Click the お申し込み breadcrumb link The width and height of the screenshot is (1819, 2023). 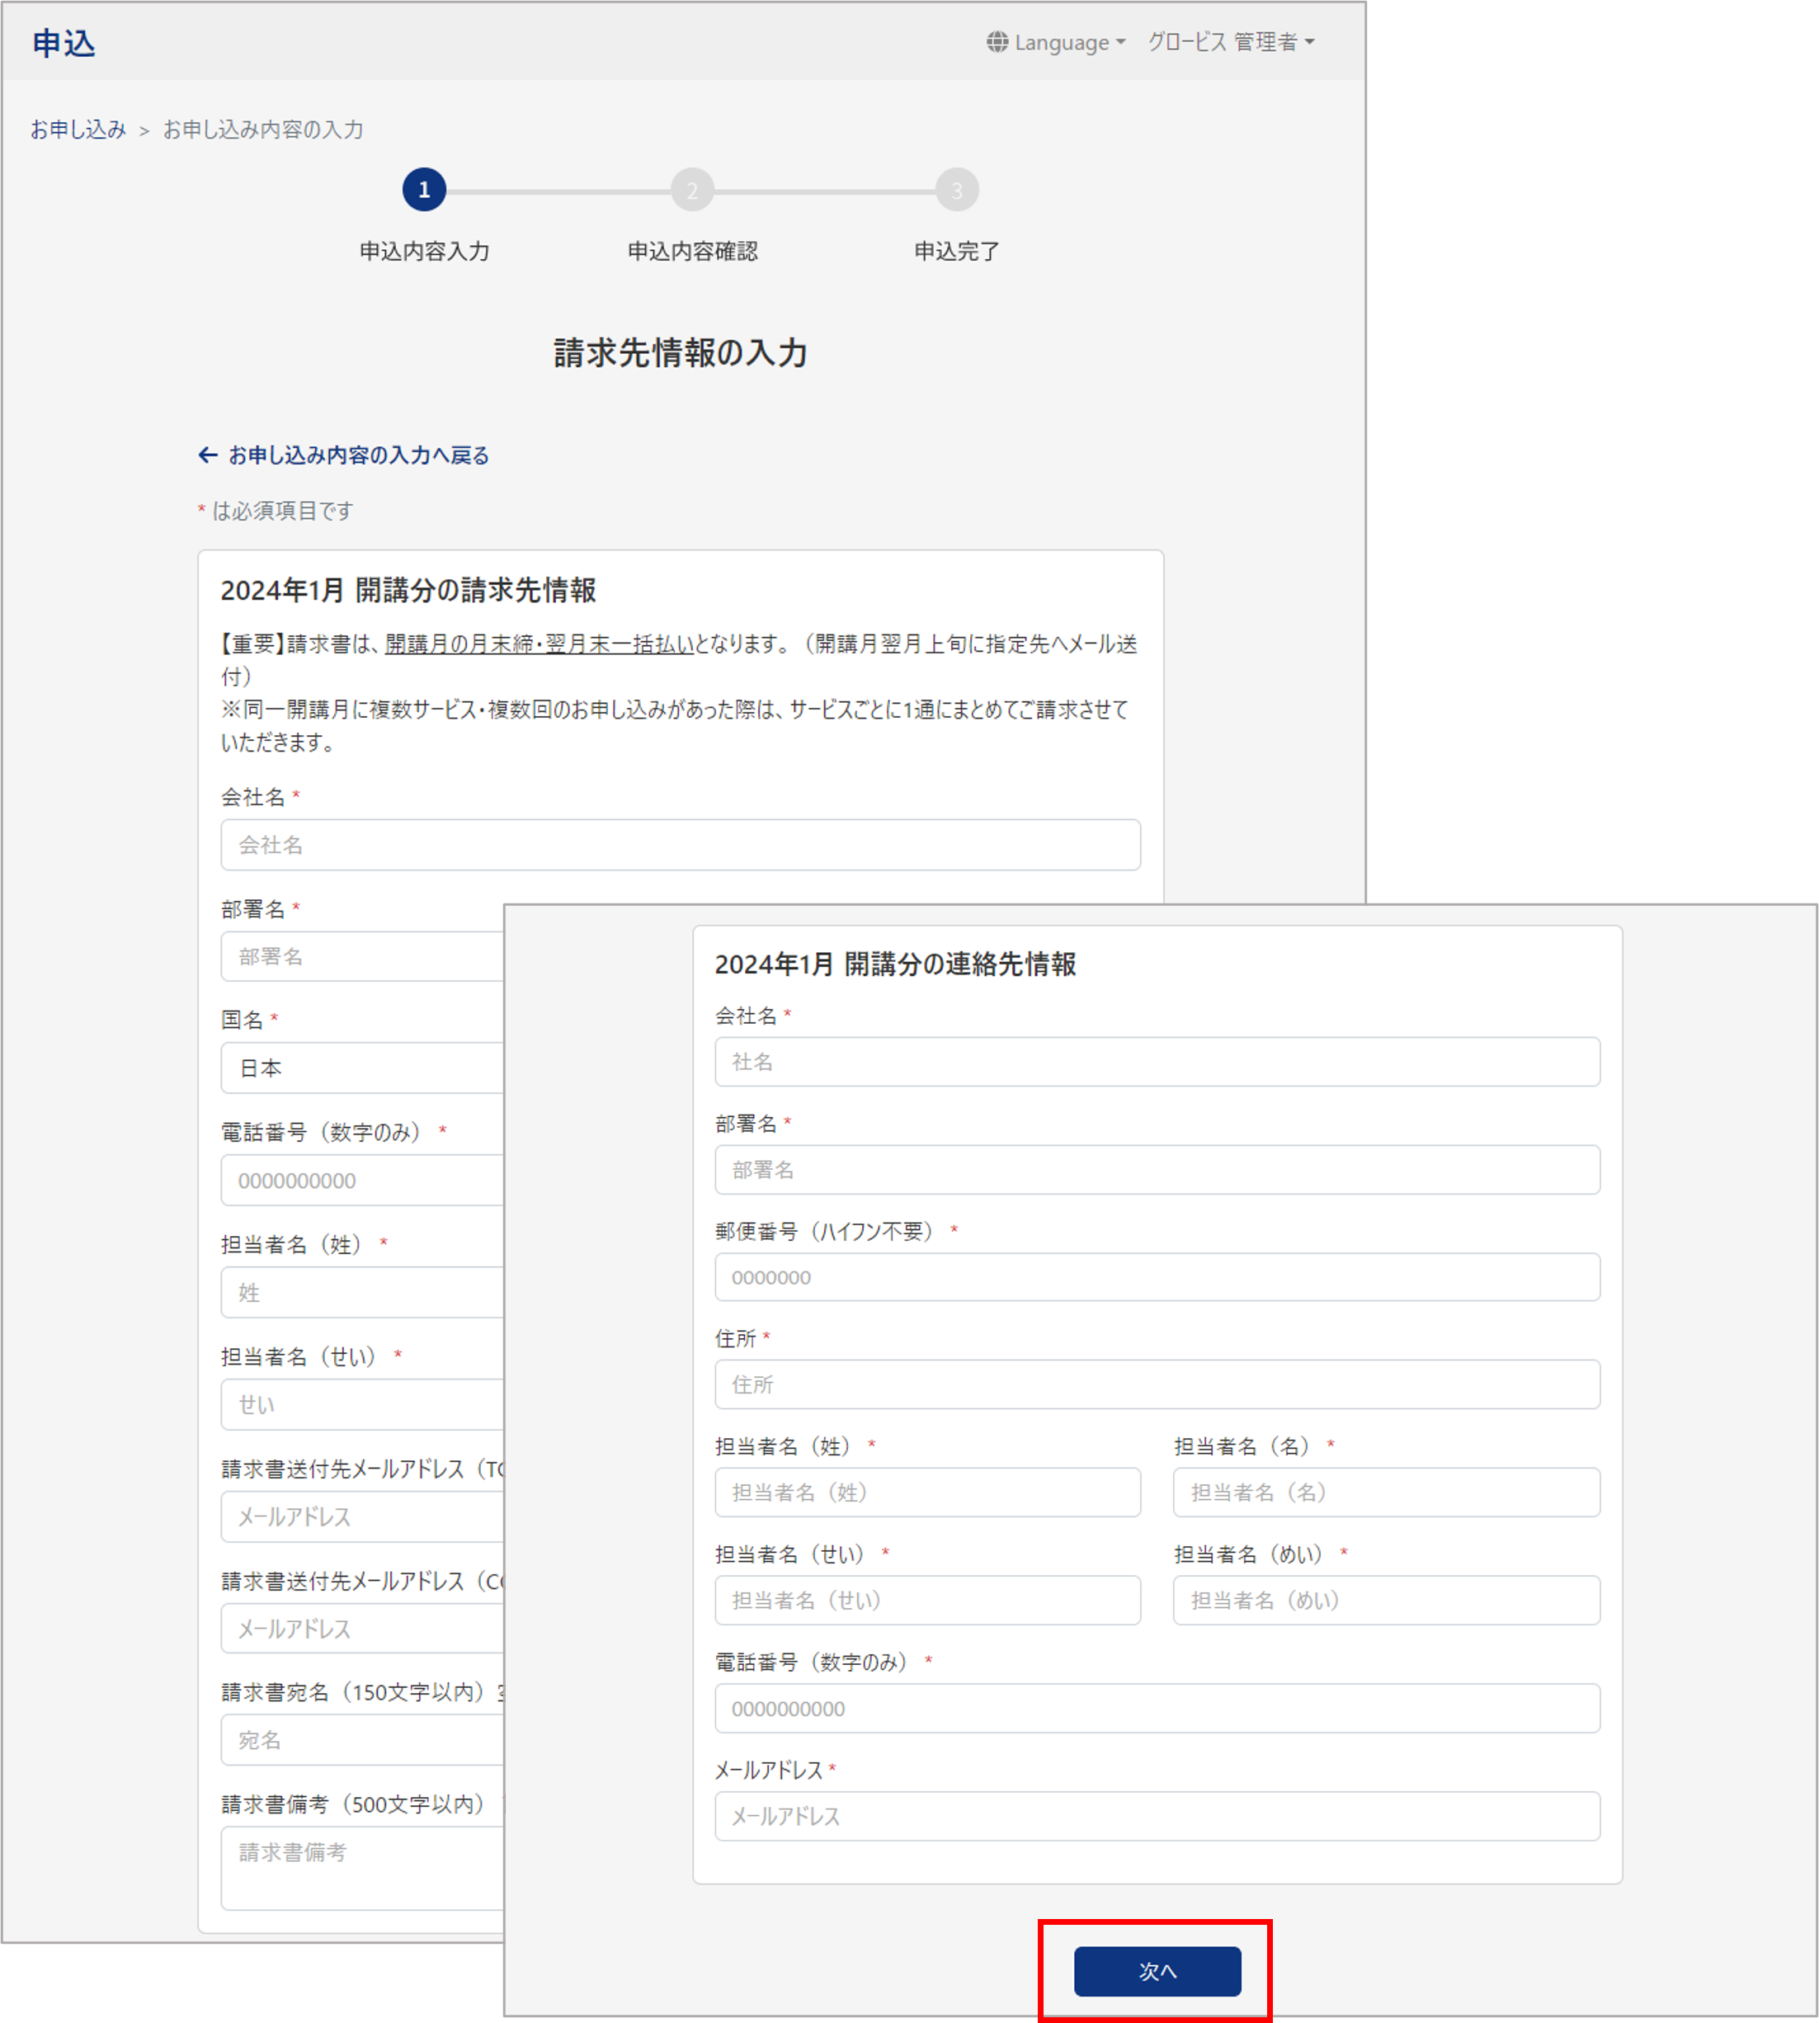pyautogui.click(x=78, y=130)
